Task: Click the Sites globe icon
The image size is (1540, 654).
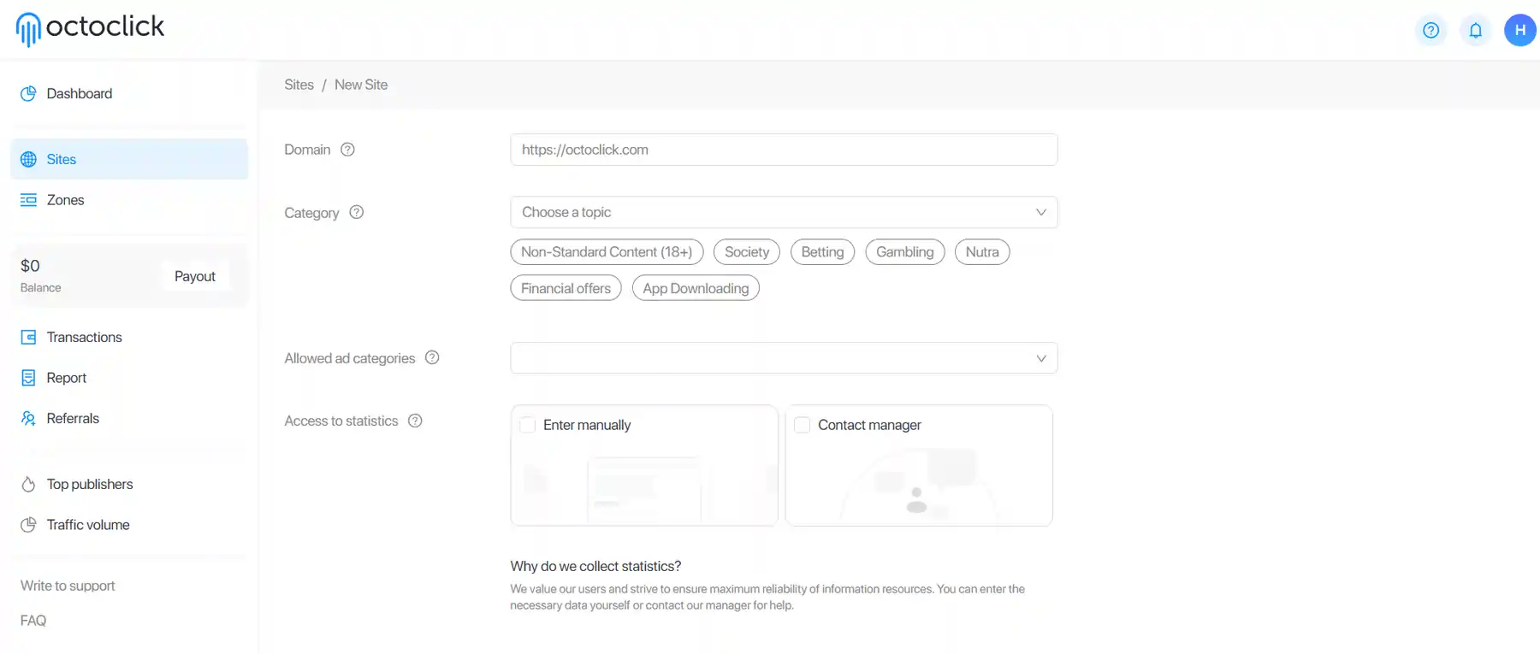Action: (28, 159)
